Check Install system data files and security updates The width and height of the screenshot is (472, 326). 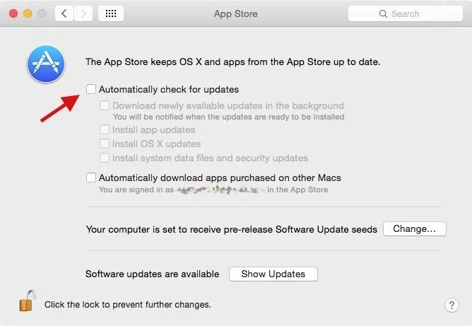click(x=105, y=158)
